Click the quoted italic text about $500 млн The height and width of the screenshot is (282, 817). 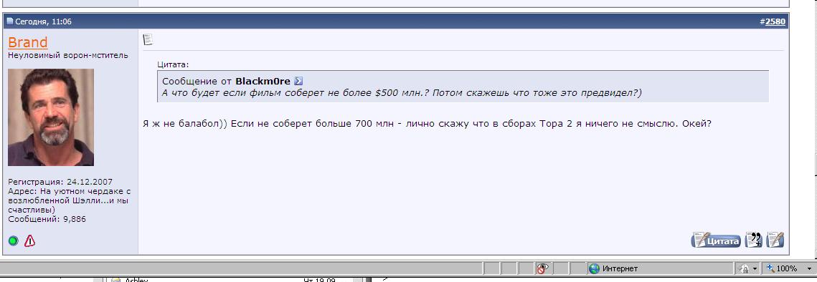point(402,93)
